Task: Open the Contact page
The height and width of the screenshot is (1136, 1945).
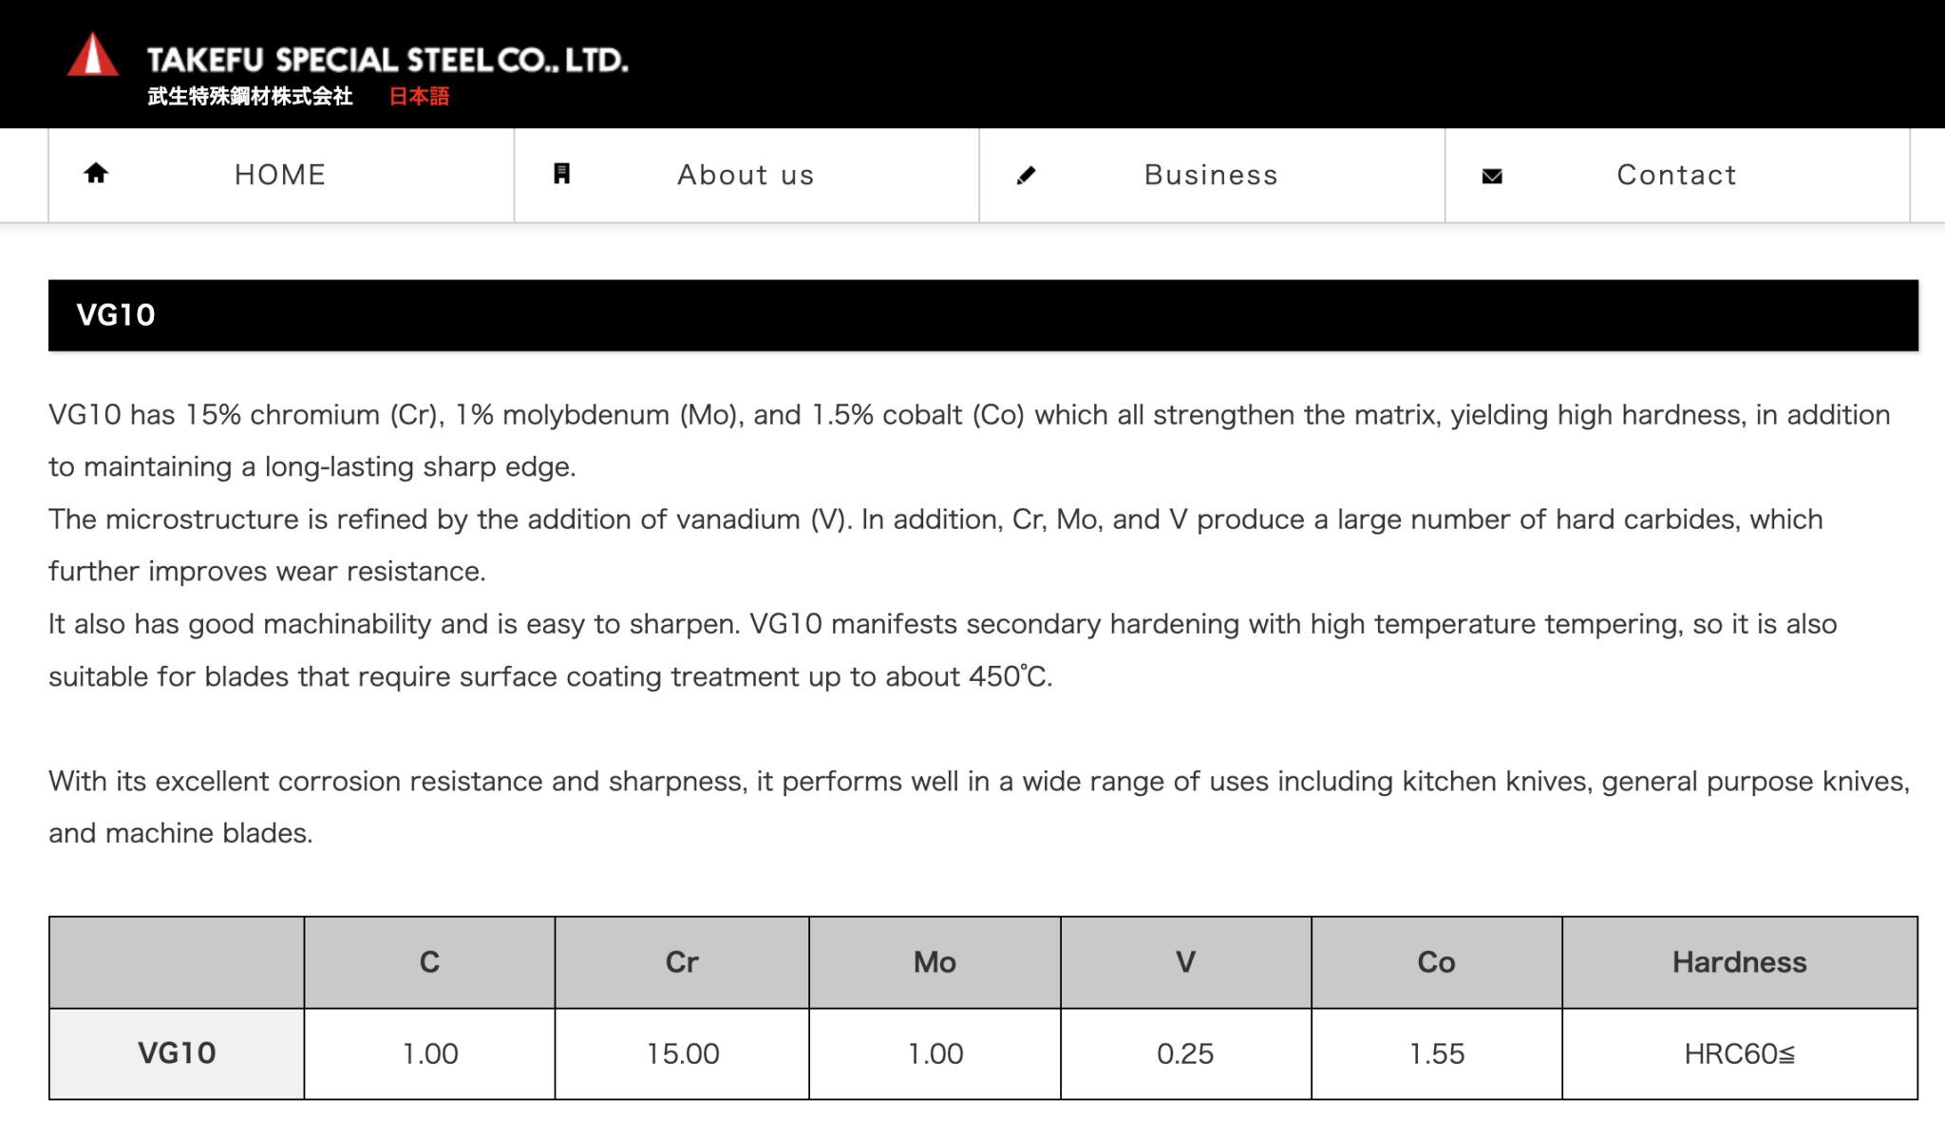Action: (x=1675, y=174)
